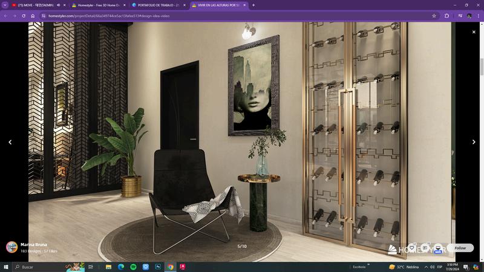Open the Windows Start menu
The image size is (484, 272).
tap(6, 267)
